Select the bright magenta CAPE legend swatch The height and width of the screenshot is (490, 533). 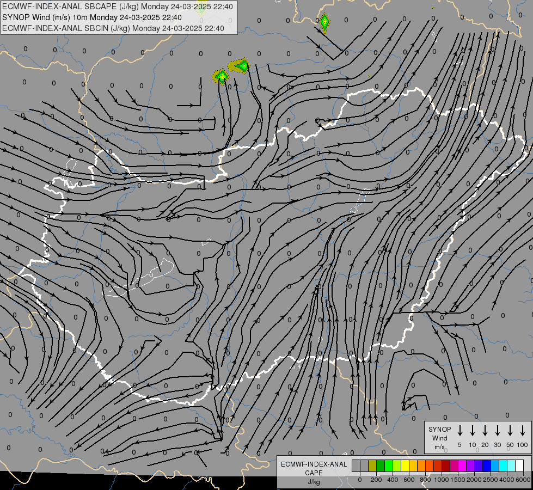pos(462,466)
